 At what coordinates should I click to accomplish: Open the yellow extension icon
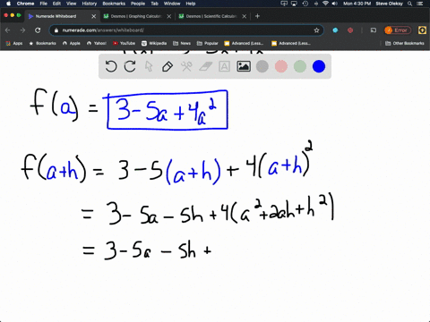pyautogui.click(x=422, y=30)
